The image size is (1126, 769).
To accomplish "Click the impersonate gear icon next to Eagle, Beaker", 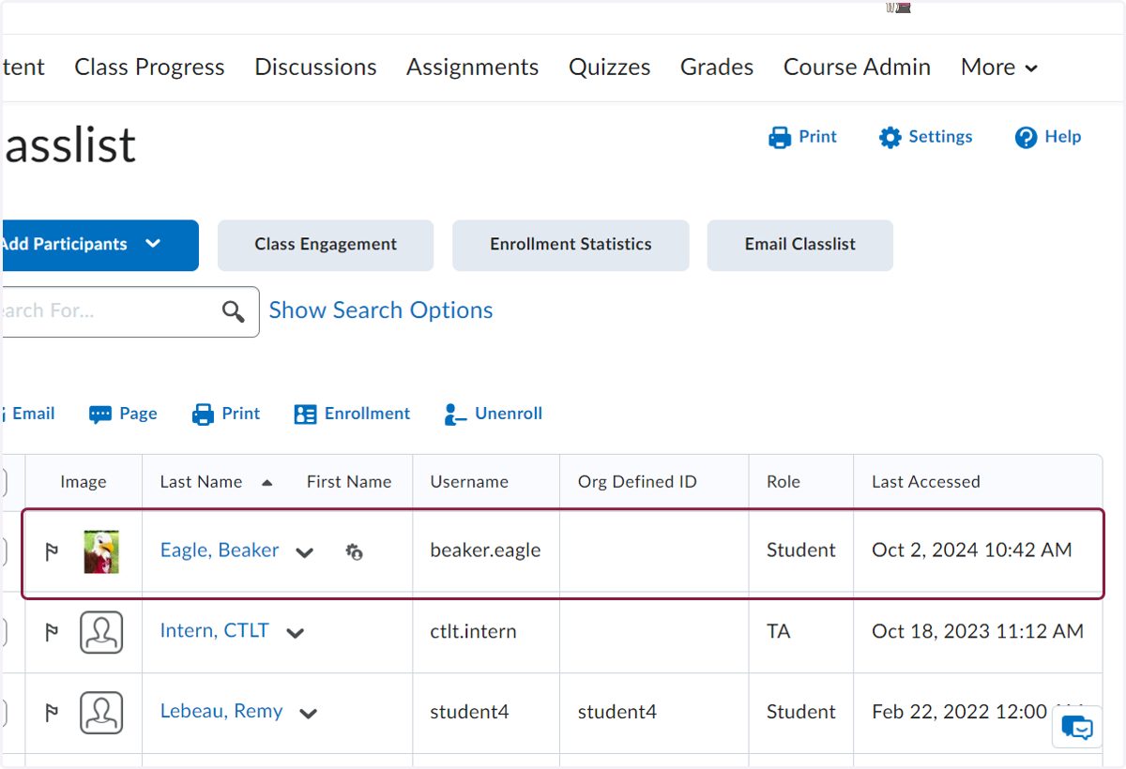I will point(354,552).
